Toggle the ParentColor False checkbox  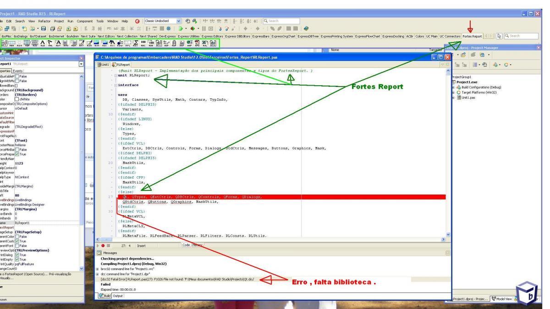tap(17, 237)
